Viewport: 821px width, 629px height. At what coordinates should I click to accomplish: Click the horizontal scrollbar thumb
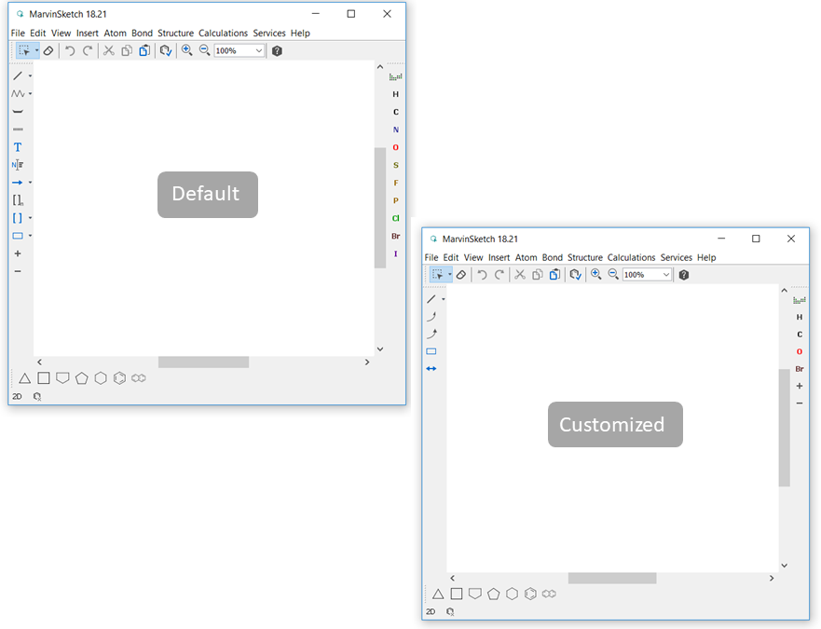point(203,362)
